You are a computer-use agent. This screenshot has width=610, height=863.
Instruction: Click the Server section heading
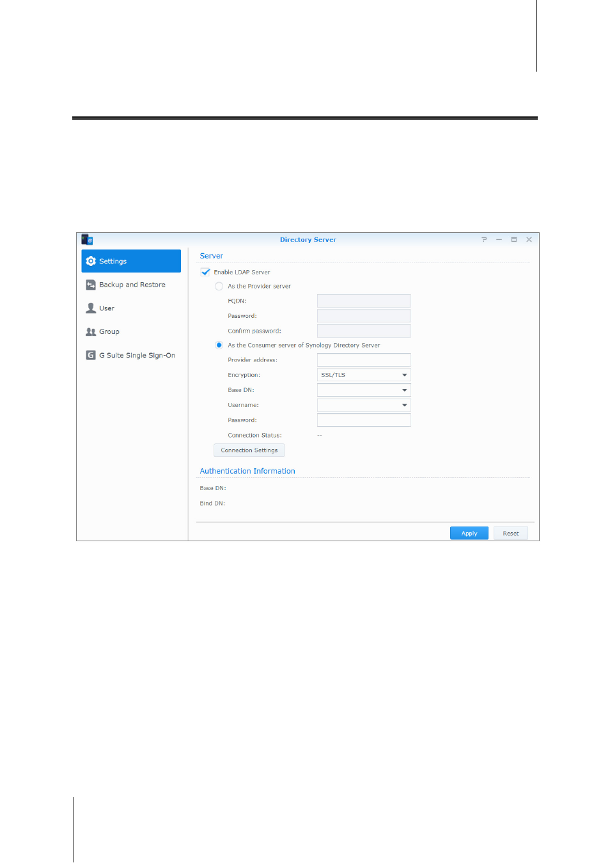click(x=211, y=256)
